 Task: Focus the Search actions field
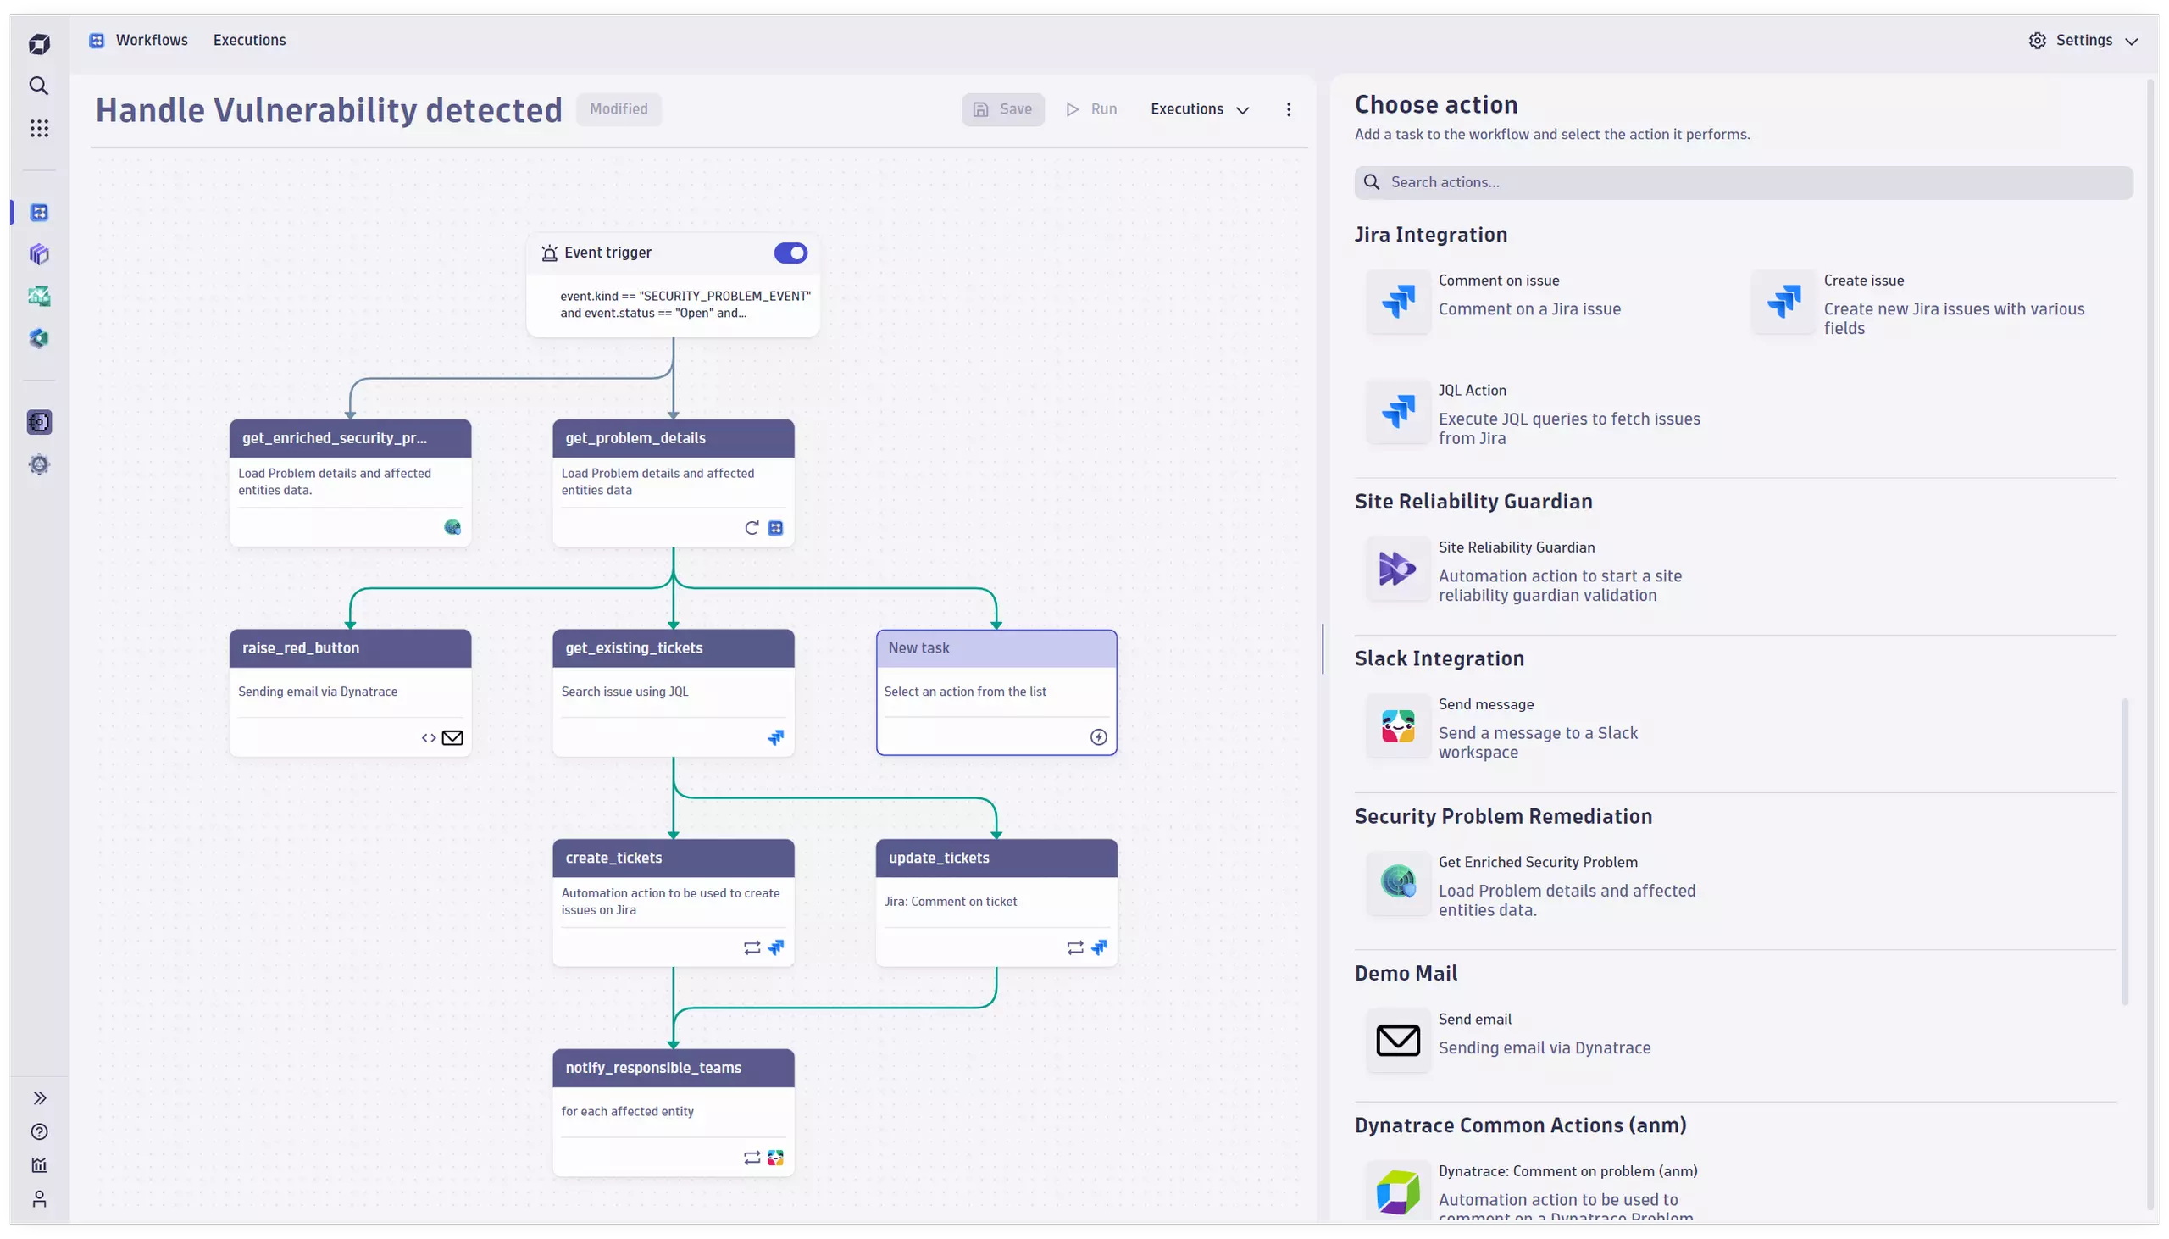coord(1744,182)
